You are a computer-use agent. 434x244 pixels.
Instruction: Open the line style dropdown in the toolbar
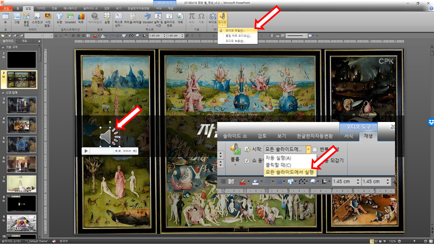(x=306, y=36)
